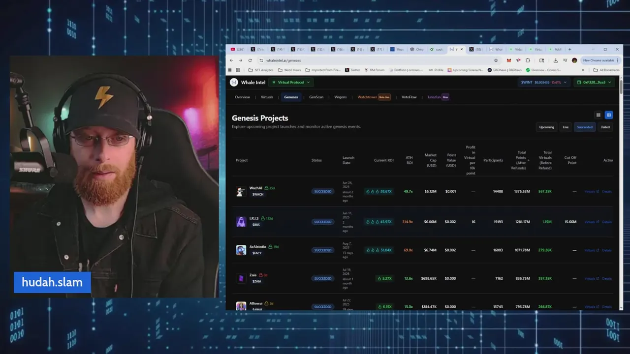The height and width of the screenshot is (354, 630).
Task: Open Details for WachAI
Action: (x=607, y=191)
